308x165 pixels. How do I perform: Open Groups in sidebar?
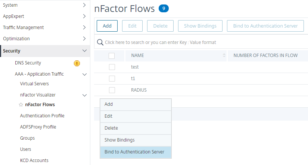27,138
